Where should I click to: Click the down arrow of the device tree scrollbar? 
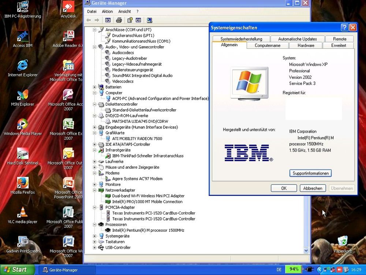(x=306, y=250)
